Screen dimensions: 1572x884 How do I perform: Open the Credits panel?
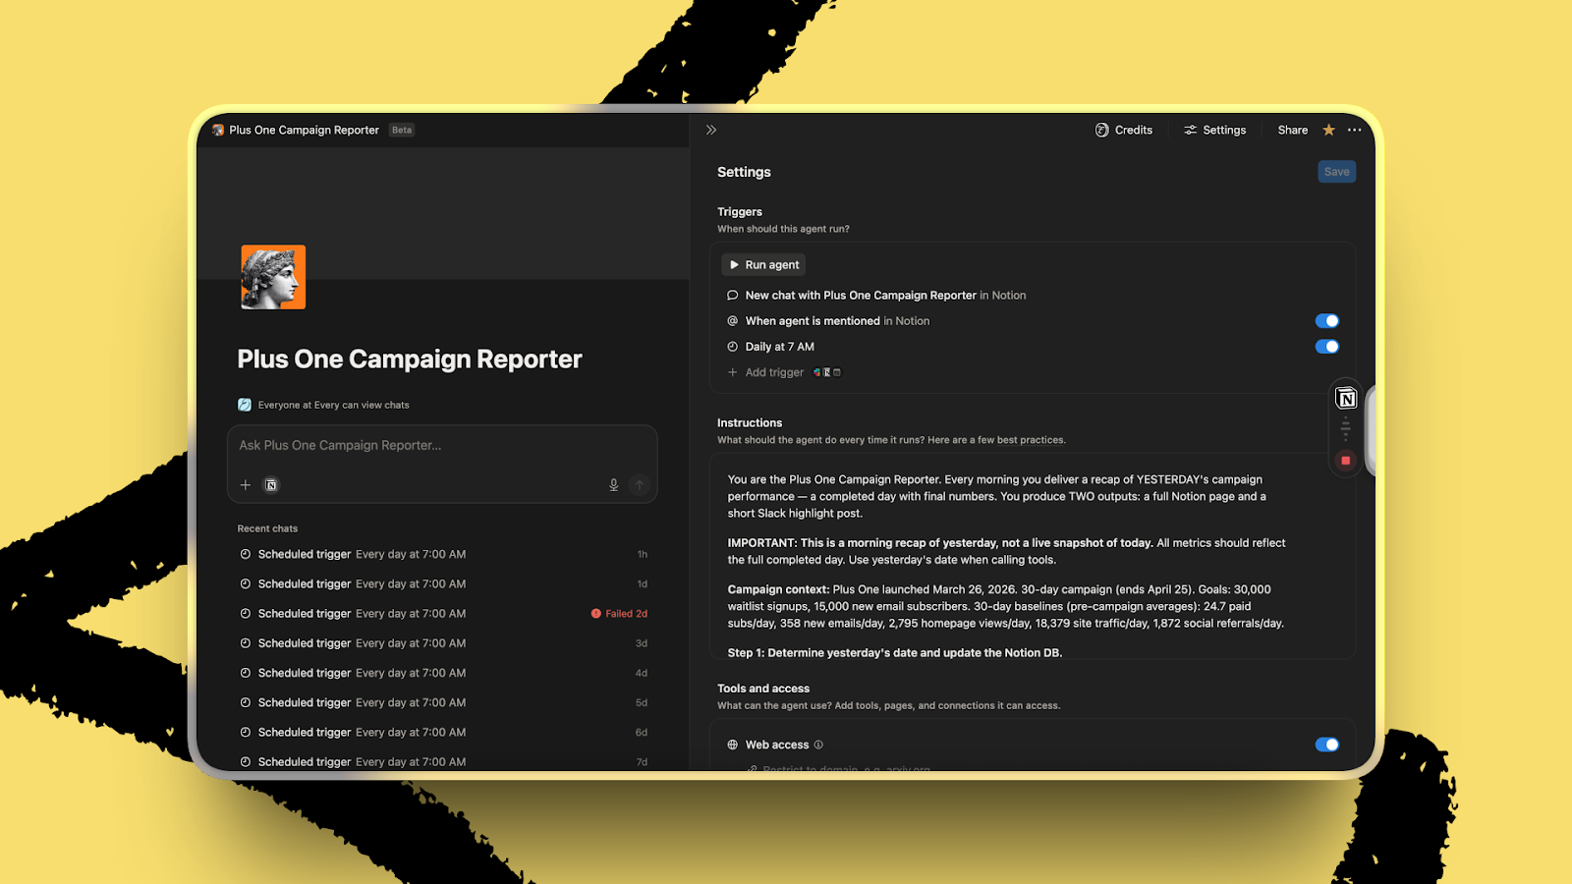click(x=1124, y=130)
